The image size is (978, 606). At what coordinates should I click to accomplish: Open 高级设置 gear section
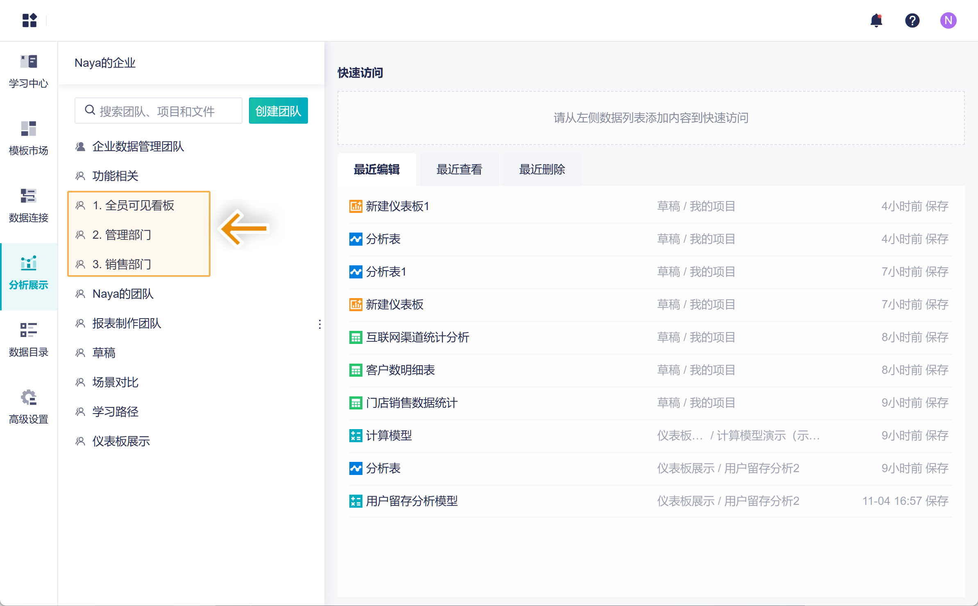[29, 407]
